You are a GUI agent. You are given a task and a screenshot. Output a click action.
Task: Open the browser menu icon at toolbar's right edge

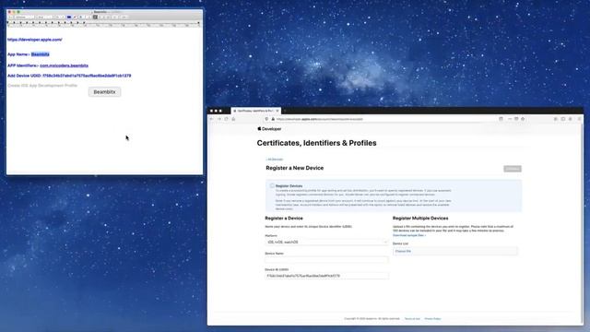(x=579, y=119)
